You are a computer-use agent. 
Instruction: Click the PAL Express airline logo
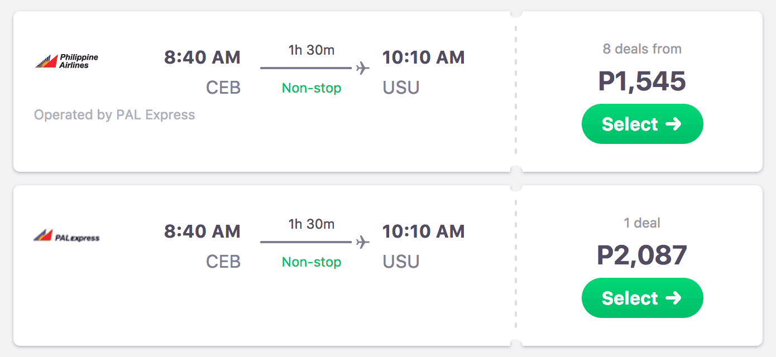tap(66, 236)
